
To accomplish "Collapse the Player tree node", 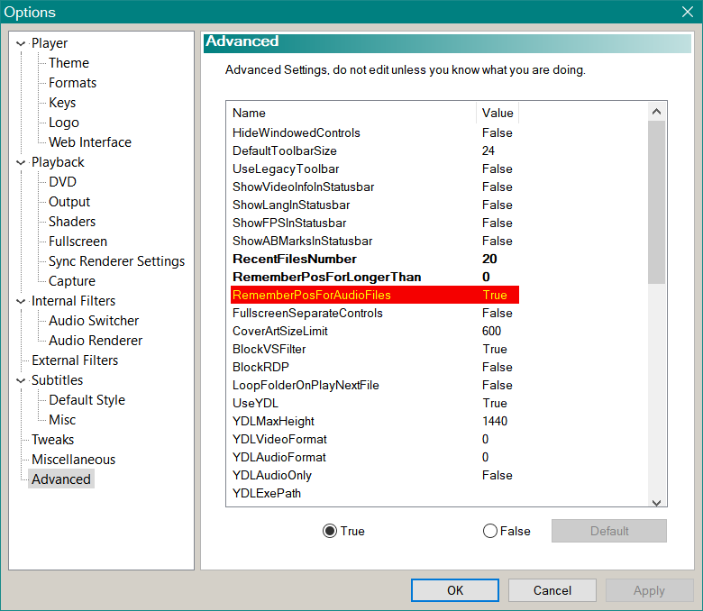I will pyautogui.click(x=22, y=43).
